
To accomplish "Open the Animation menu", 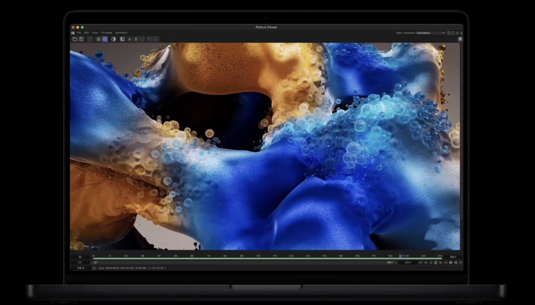I will (x=121, y=33).
